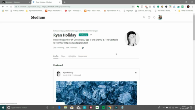Open Medium search icon
The image size is (195, 110).
point(144,17)
